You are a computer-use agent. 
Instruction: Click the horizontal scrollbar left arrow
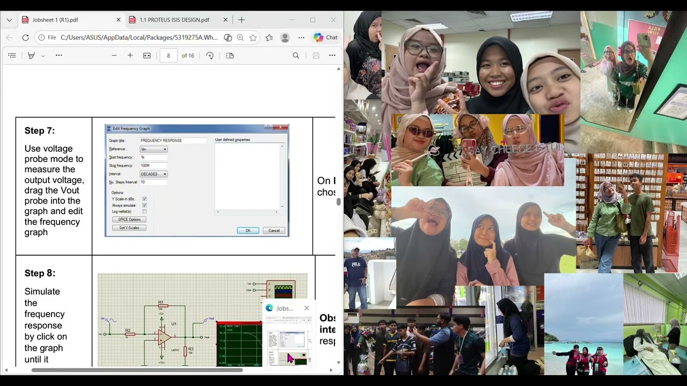point(5,370)
